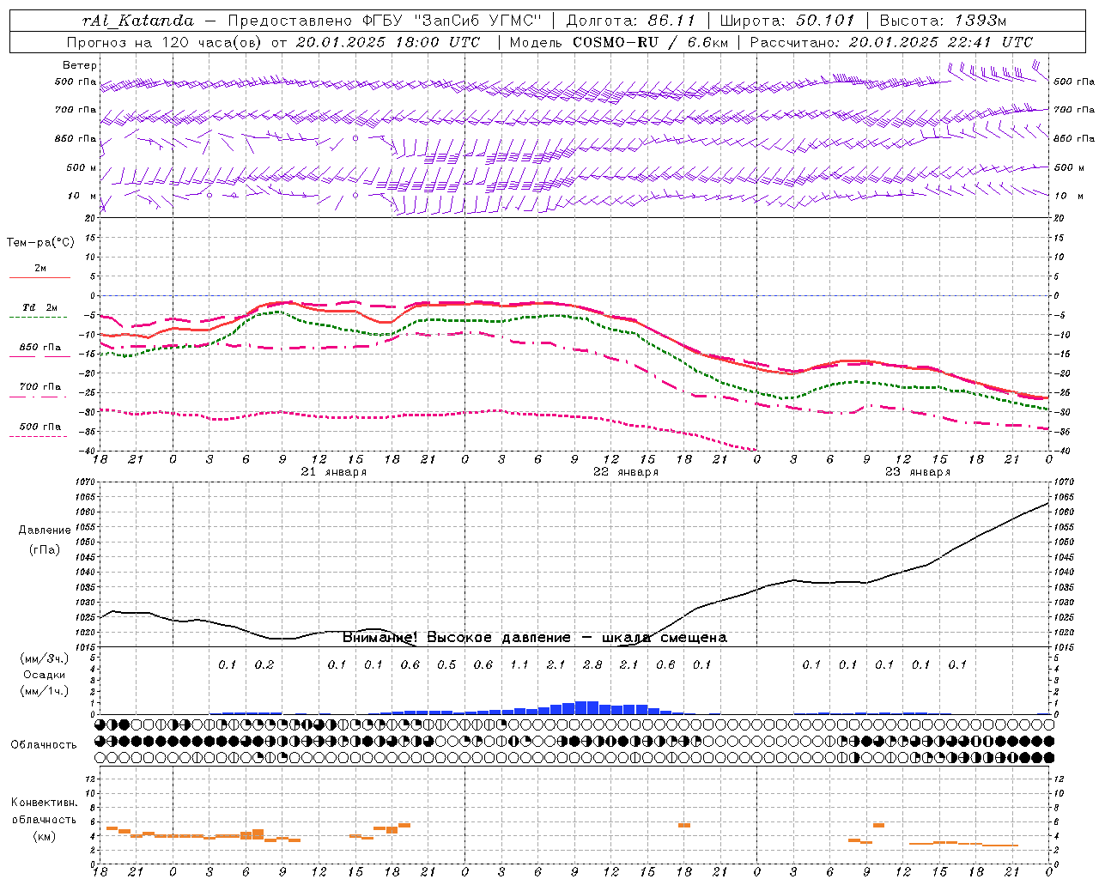Click the 0.5 precipitation value
The image size is (1099, 879).
tap(446, 665)
